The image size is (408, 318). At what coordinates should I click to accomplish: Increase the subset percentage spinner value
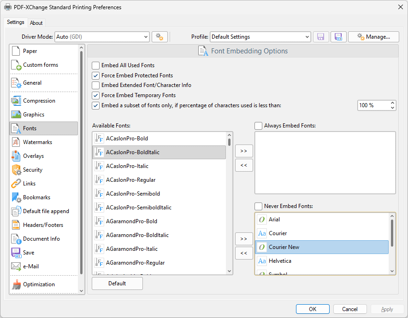point(392,103)
